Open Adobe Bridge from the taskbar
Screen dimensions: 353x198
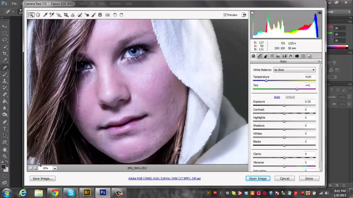(87, 193)
